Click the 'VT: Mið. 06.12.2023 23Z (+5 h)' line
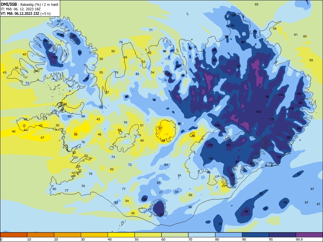Viewport: 323px width, 242px height. [x=26, y=14]
